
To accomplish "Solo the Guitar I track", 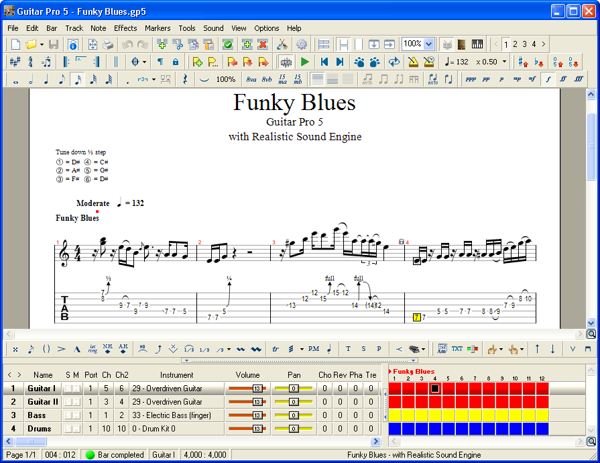I will (68, 389).
